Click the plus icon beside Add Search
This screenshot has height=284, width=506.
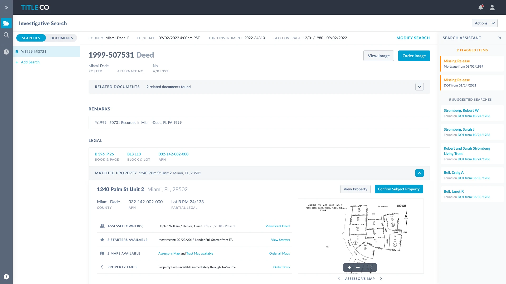click(17, 62)
